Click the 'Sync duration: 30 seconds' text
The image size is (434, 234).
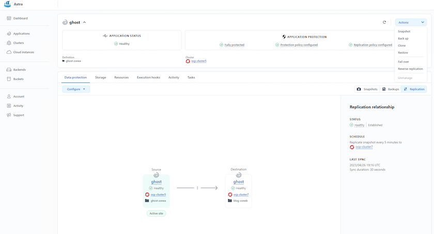point(367,170)
